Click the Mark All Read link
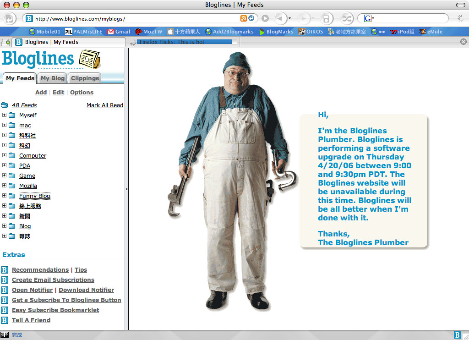469x340 pixels. pos(105,105)
